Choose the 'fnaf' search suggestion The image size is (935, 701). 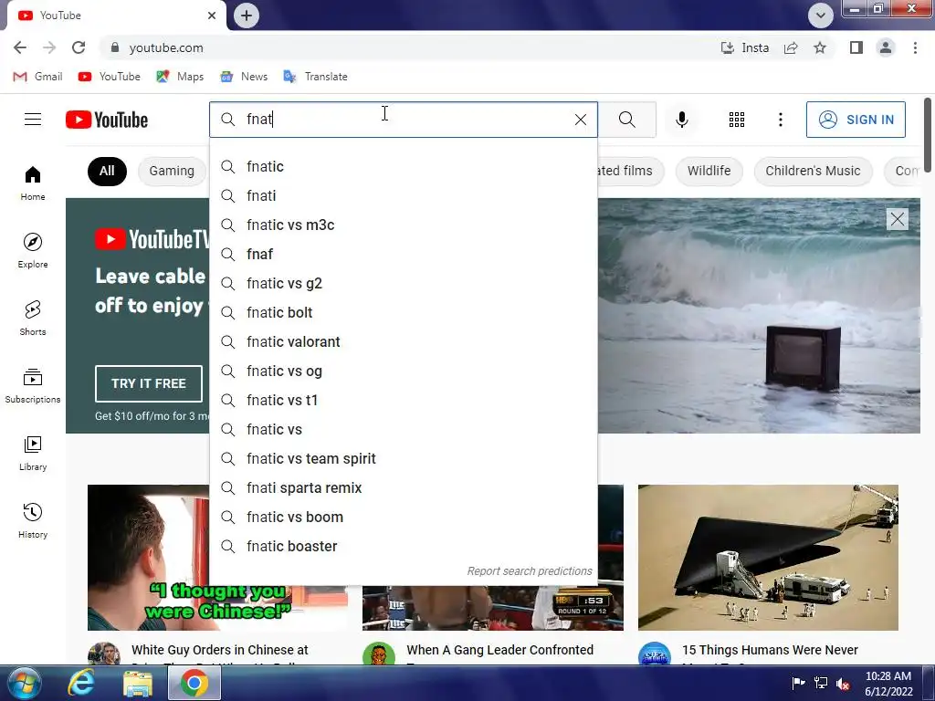(x=403, y=254)
